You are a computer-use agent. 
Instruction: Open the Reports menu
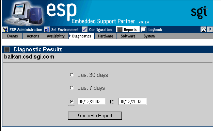click(x=130, y=30)
